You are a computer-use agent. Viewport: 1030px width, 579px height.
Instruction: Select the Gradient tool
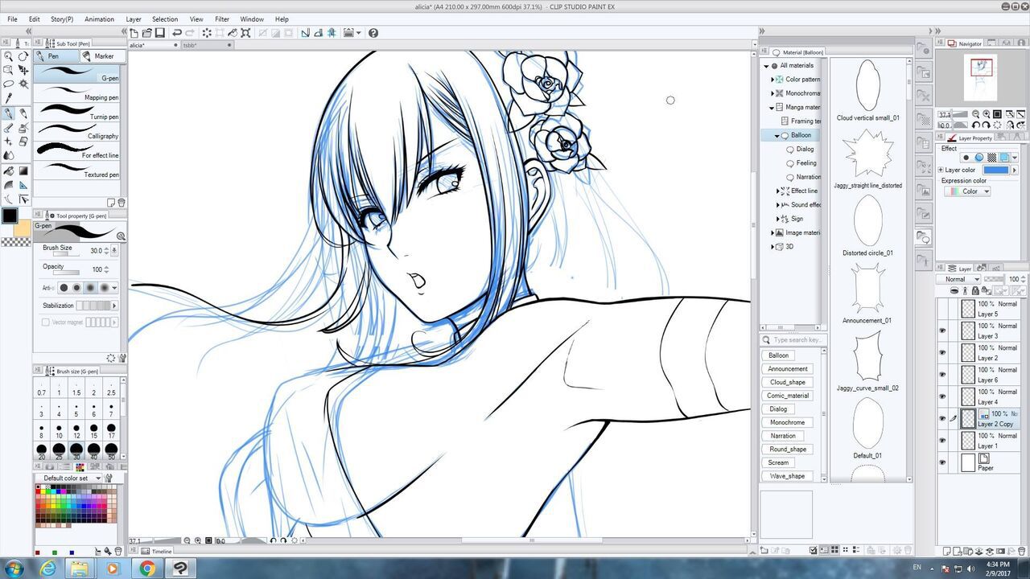coord(23,170)
